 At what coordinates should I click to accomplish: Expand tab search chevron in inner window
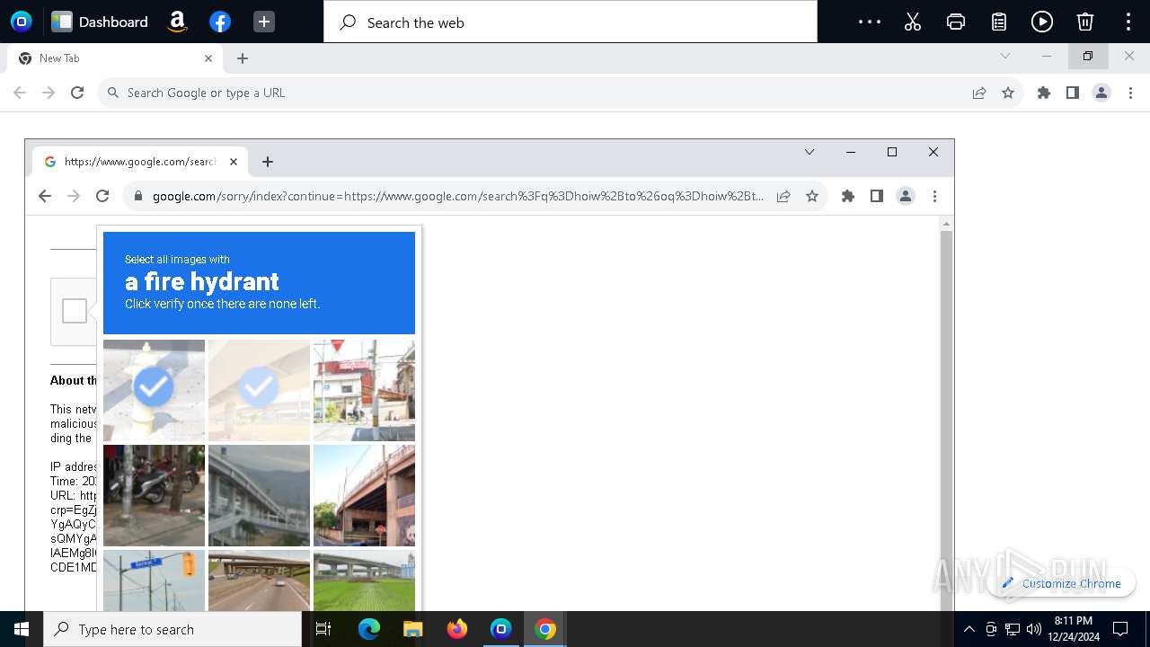pyautogui.click(x=809, y=152)
